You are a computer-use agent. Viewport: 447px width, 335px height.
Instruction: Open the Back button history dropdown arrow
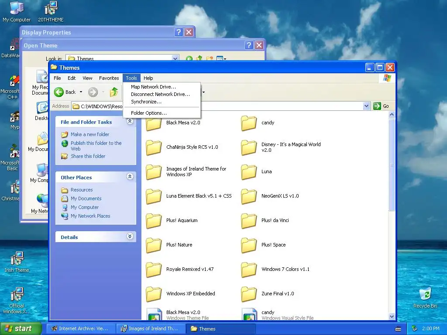81,92
